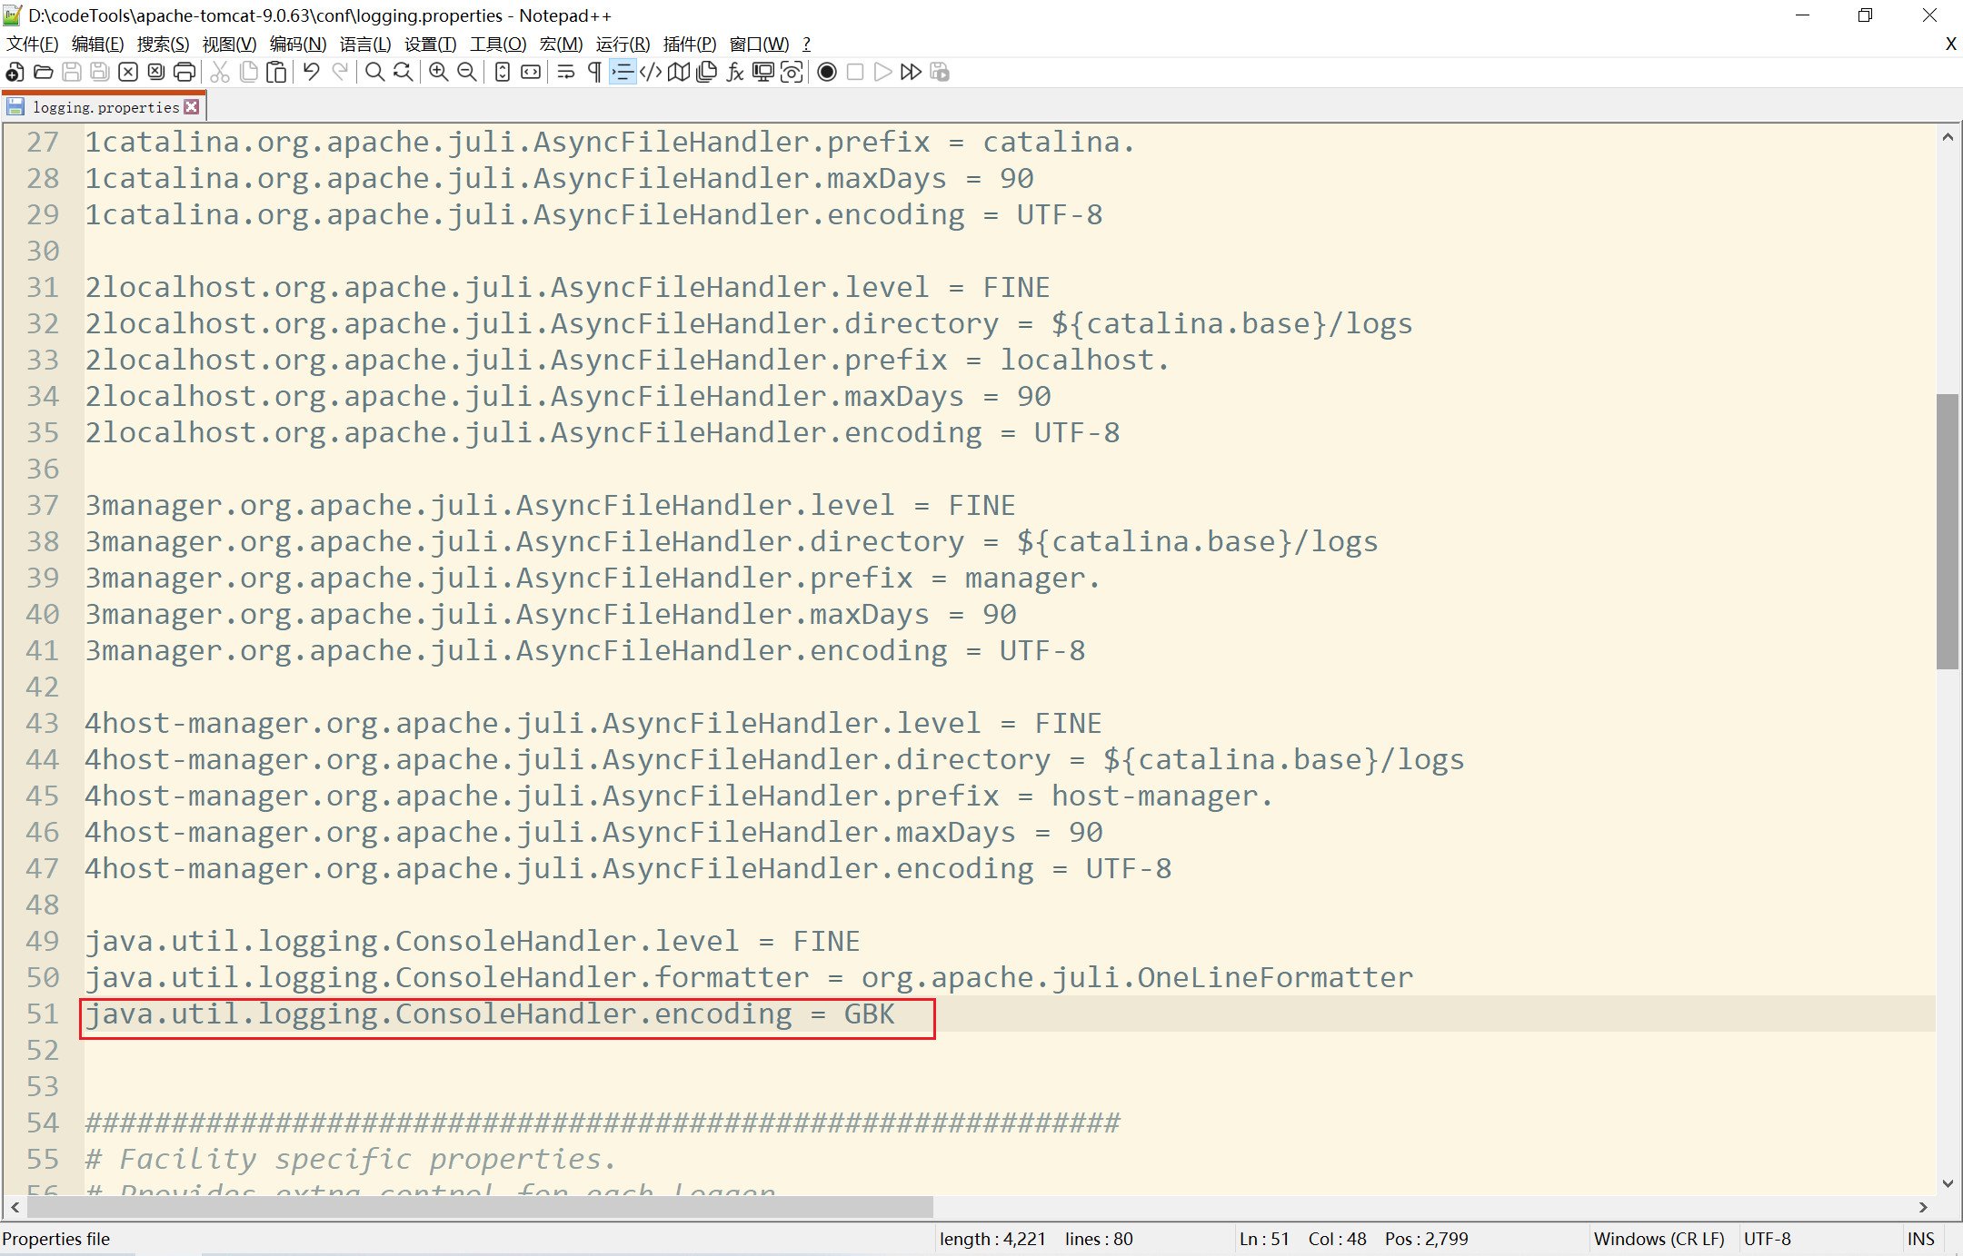Viewport: 1963px width, 1256px height.
Task: Click line 51 ConsoleHandler.encoding = GBK text
Action: point(490,1014)
